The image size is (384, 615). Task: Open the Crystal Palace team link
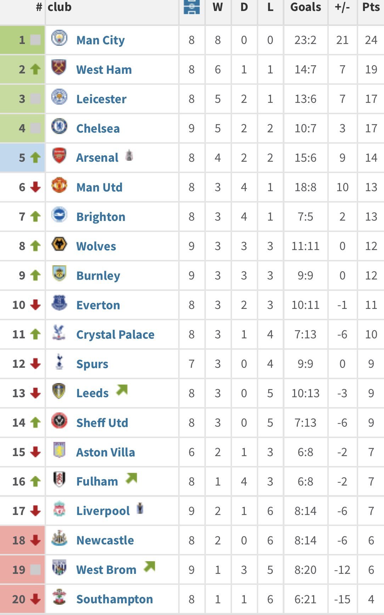(x=115, y=334)
